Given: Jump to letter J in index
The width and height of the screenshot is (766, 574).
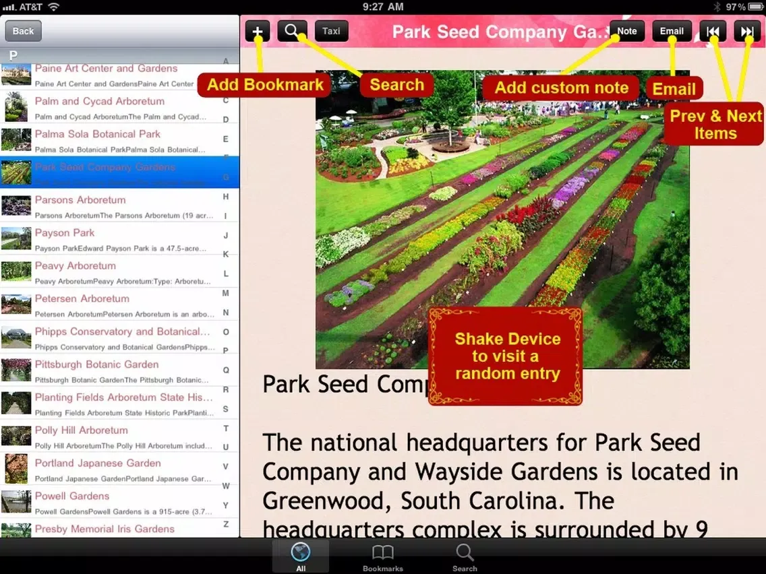Looking at the screenshot, I should [x=226, y=235].
